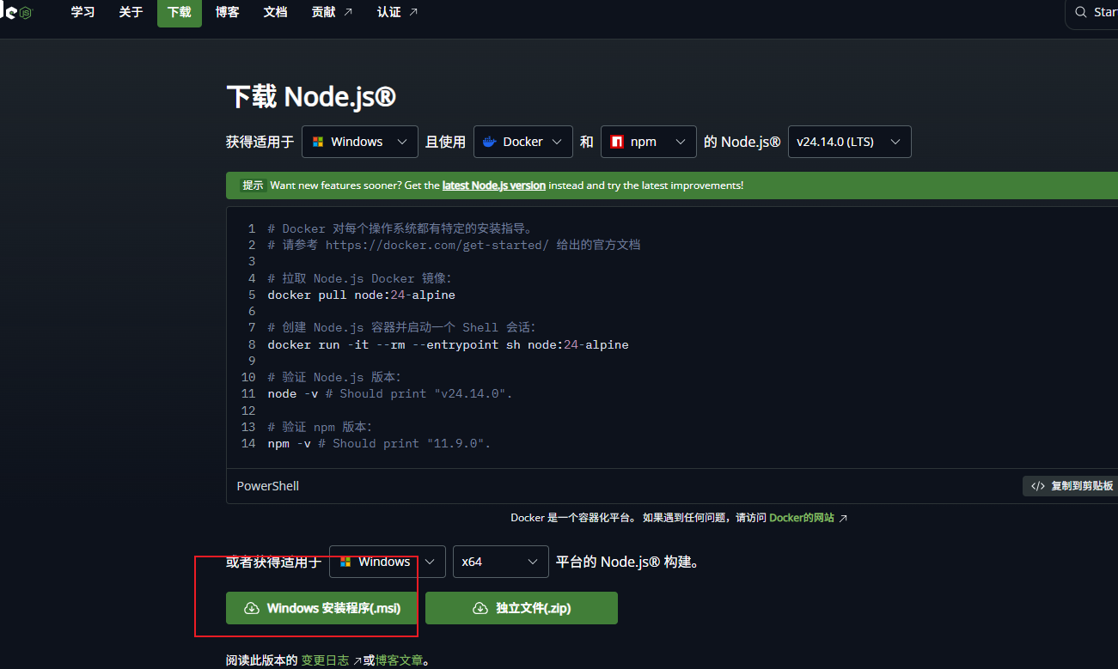The image size is (1118, 669).
Task: Expand the v24.14.0 (LTS) version dropdown
Action: 850,142
